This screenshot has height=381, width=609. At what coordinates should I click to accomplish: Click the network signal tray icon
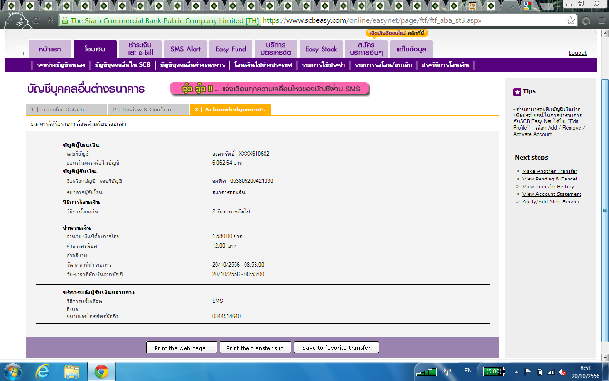(551, 371)
